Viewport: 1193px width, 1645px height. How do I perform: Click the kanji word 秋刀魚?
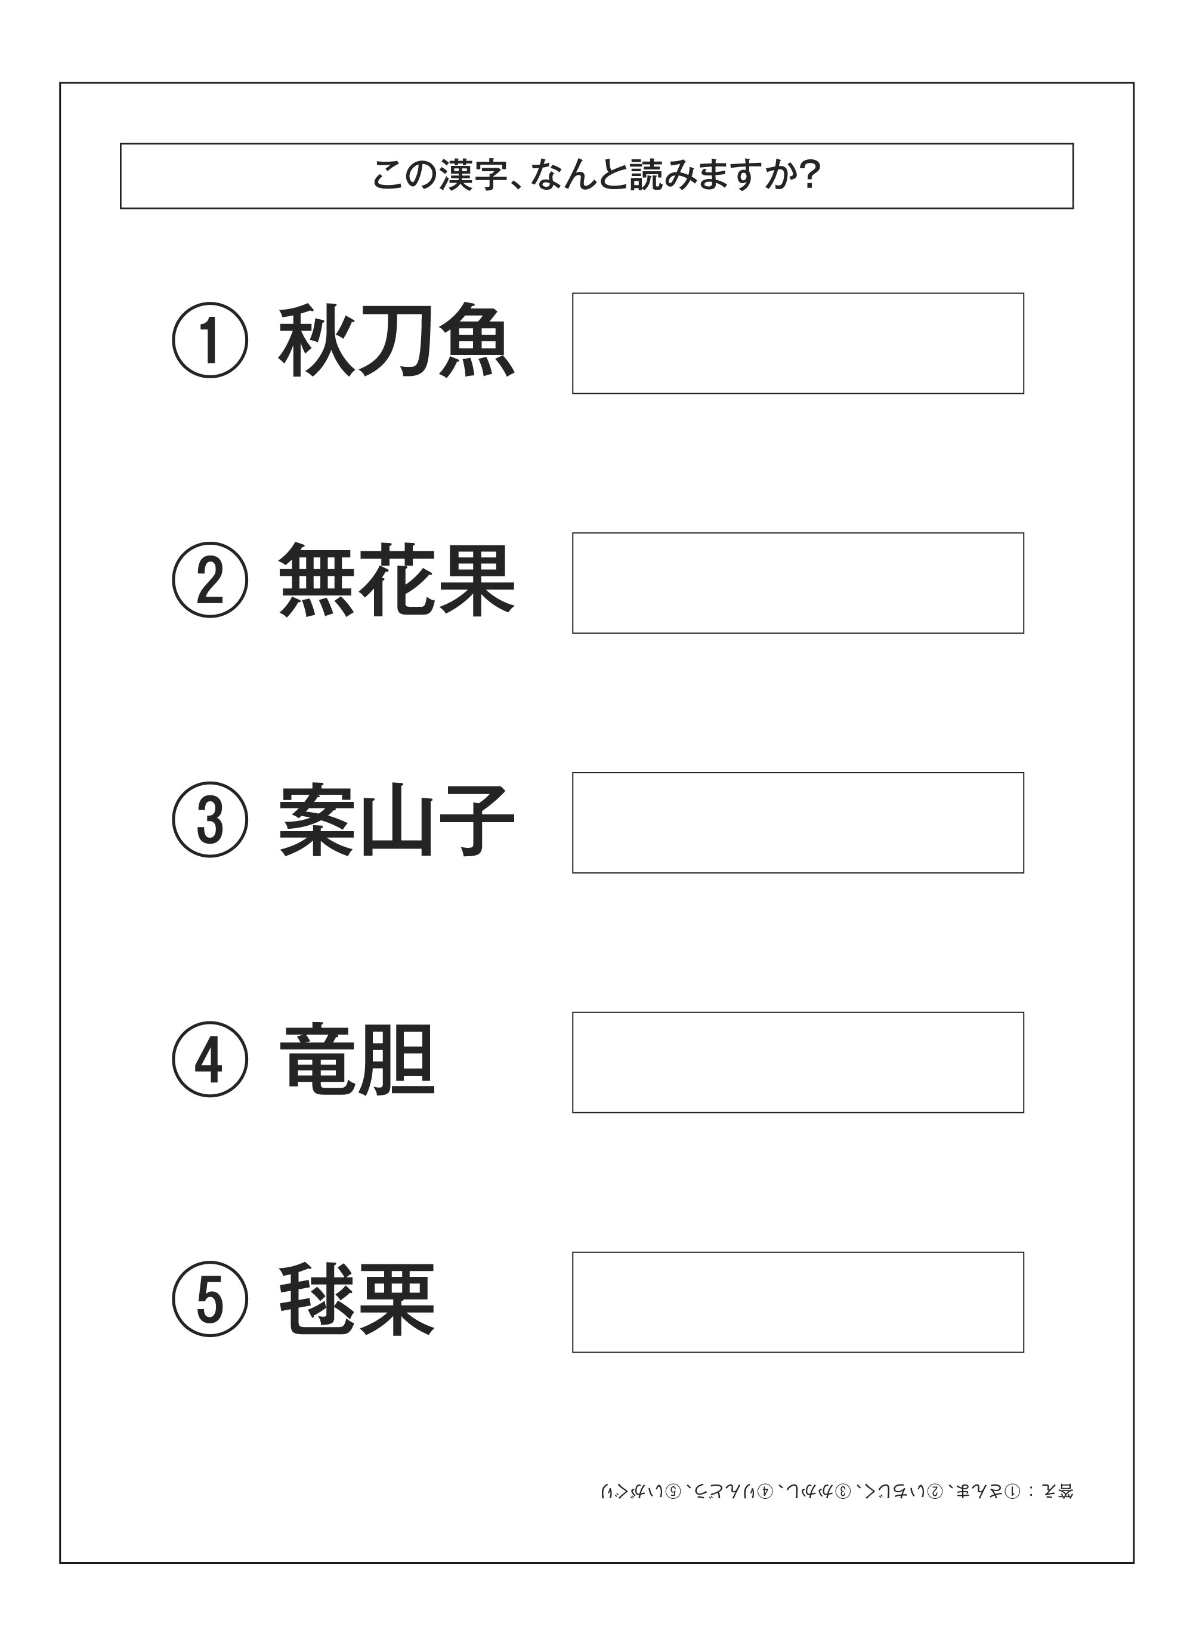[x=396, y=340]
